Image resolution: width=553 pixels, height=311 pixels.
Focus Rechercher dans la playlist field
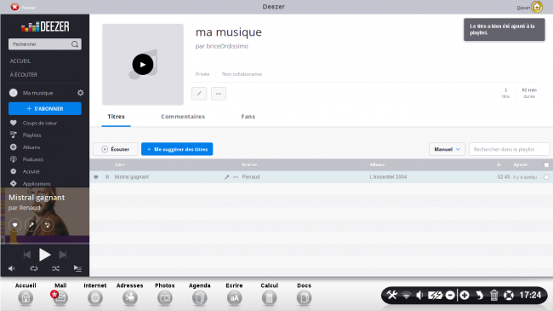(509, 149)
